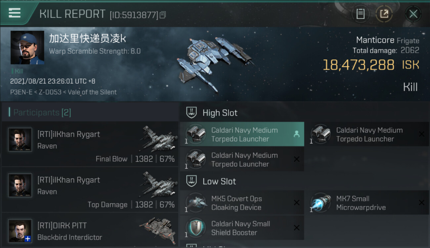
Task: Select the victim pilot portrait
Action: pyautogui.click(x=27, y=48)
